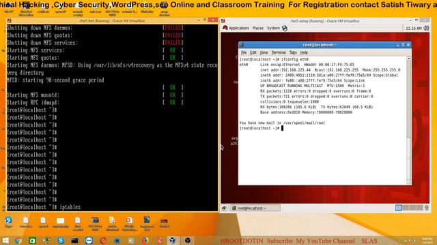Image resolution: width=437 pixels, height=245 pixels.
Task: Click the red C-shaped taskbar icon
Action: pyautogui.click(x=103, y=240)
